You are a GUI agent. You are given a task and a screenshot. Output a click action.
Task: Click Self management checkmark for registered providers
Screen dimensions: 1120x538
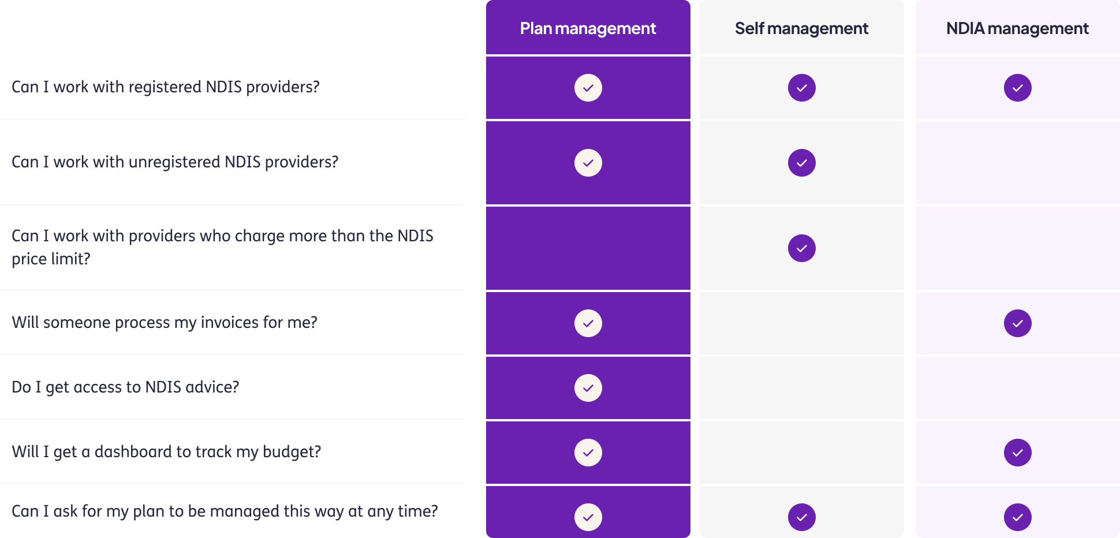pyautogui.click(x=801, y=88)
